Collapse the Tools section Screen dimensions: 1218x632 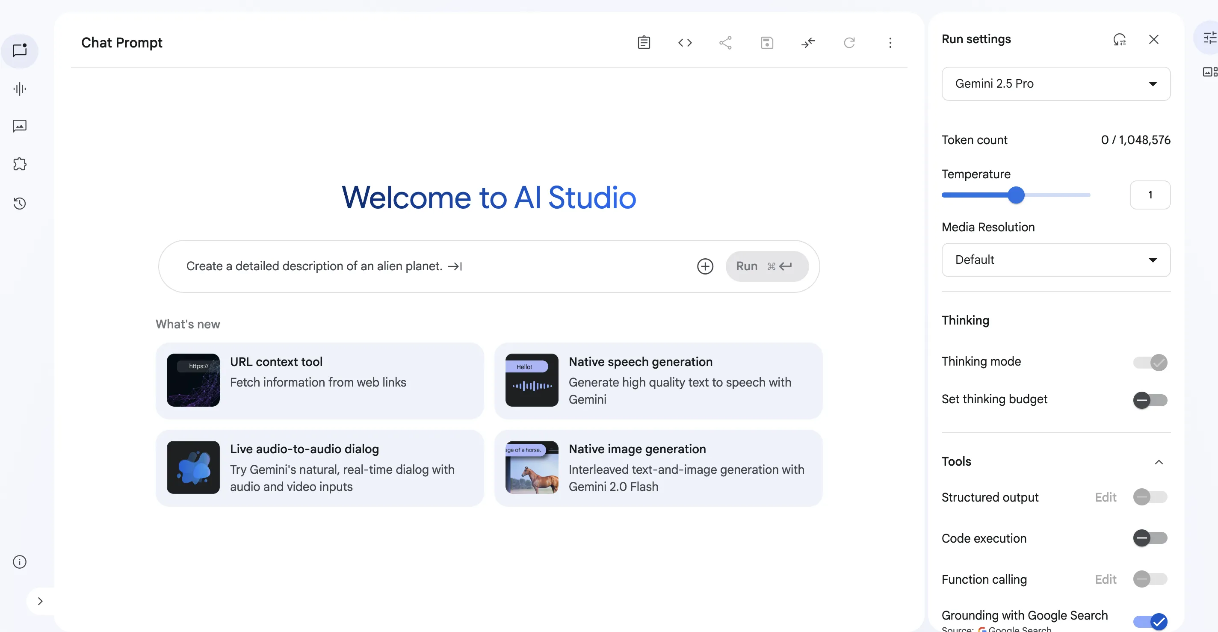[x=1159, y=462]
